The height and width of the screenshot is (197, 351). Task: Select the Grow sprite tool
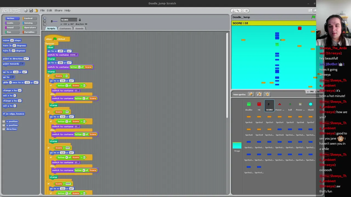[x=242, y=11]
